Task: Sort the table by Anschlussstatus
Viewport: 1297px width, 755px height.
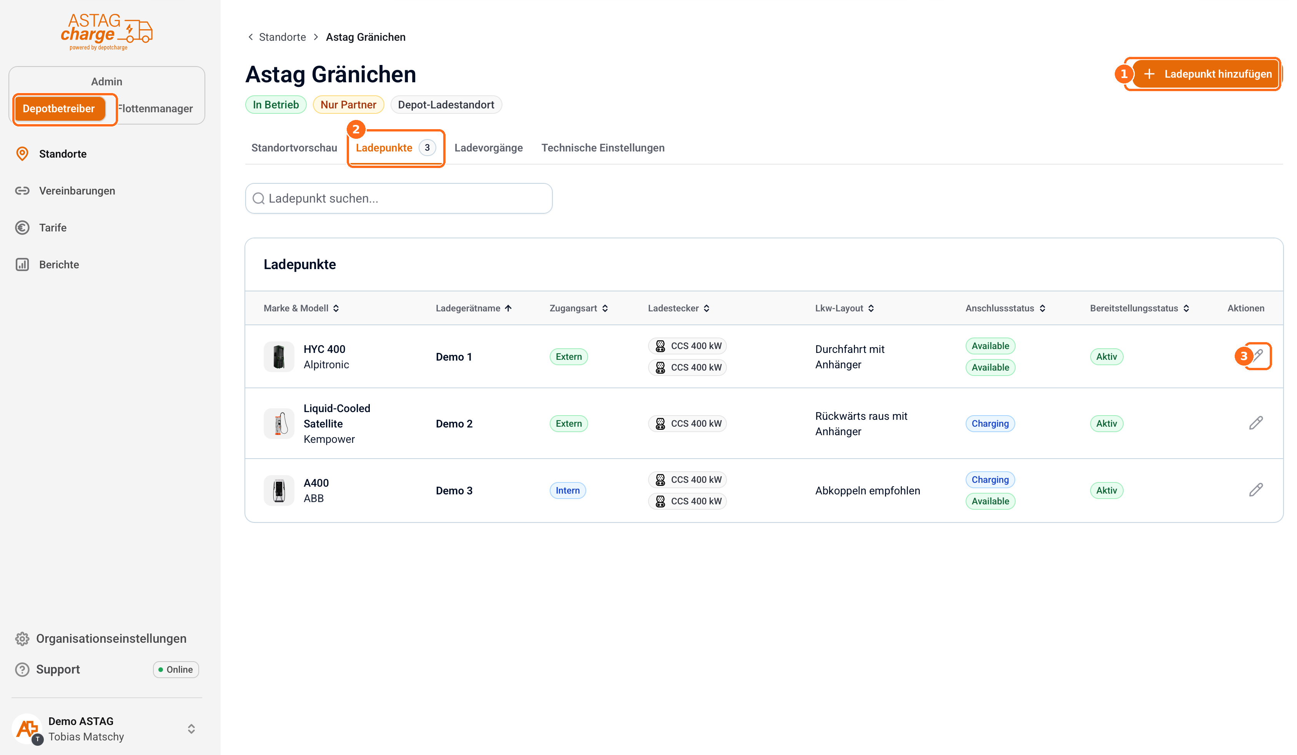Action: pyautogui.click(x=1005, y=308)
